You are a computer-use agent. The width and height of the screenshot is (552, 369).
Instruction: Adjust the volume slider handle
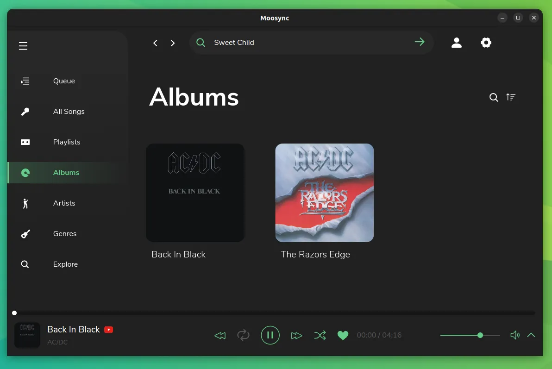(480, 335)
